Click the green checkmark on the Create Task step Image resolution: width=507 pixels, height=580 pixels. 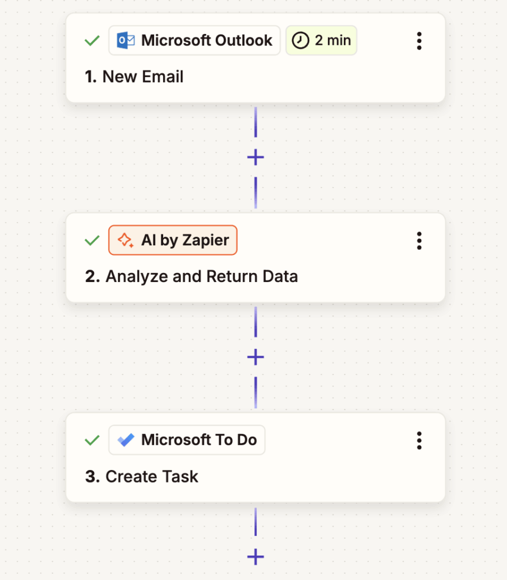pos(91,440)
